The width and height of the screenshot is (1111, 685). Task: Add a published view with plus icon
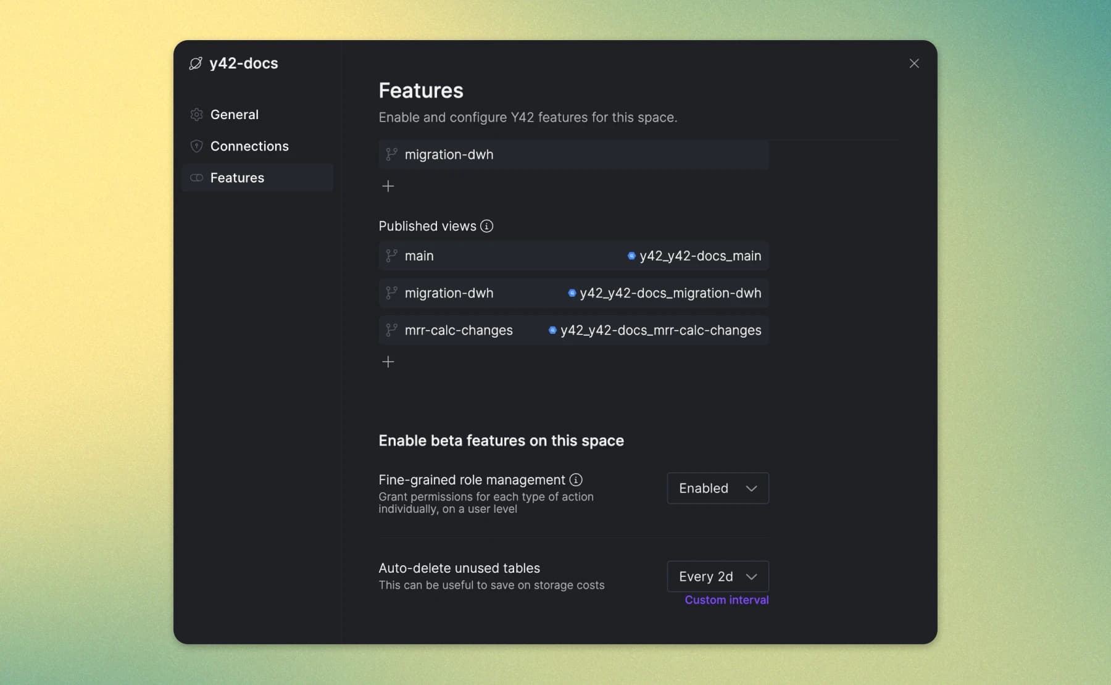click(388, 362)
